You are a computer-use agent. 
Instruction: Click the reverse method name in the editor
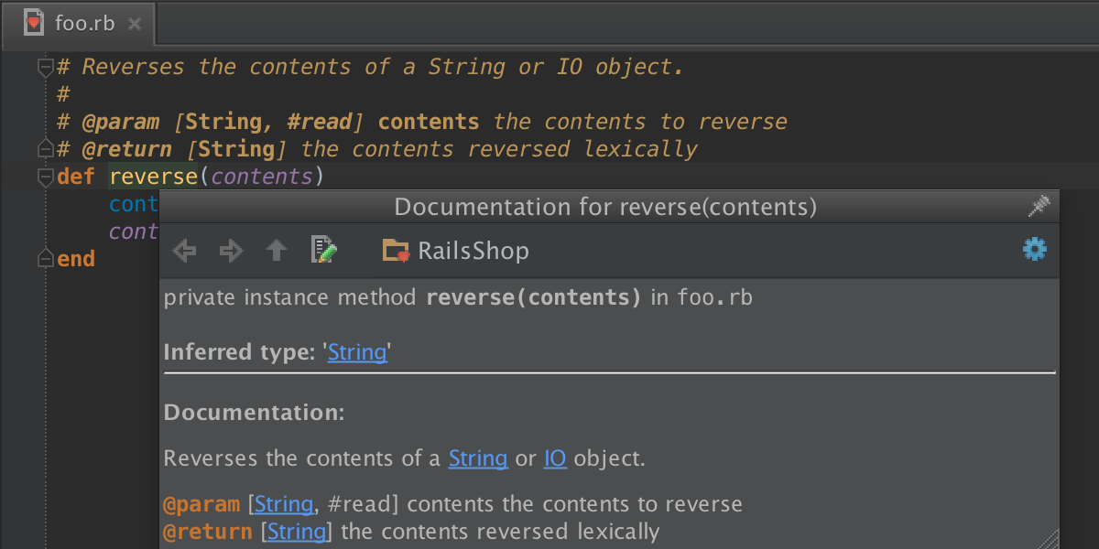[153, 177]
